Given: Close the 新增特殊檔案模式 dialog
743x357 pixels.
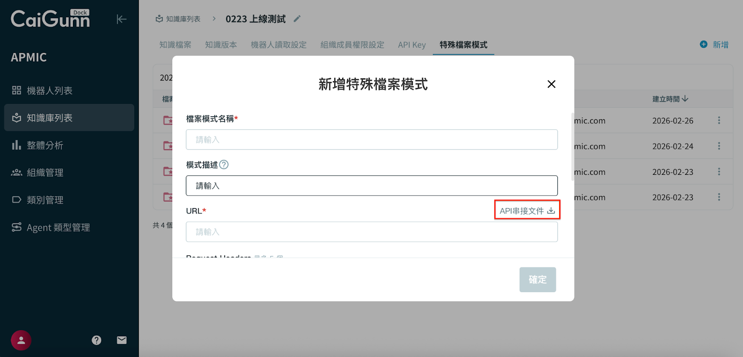Looking at the screenshot, I should (551, 84).
